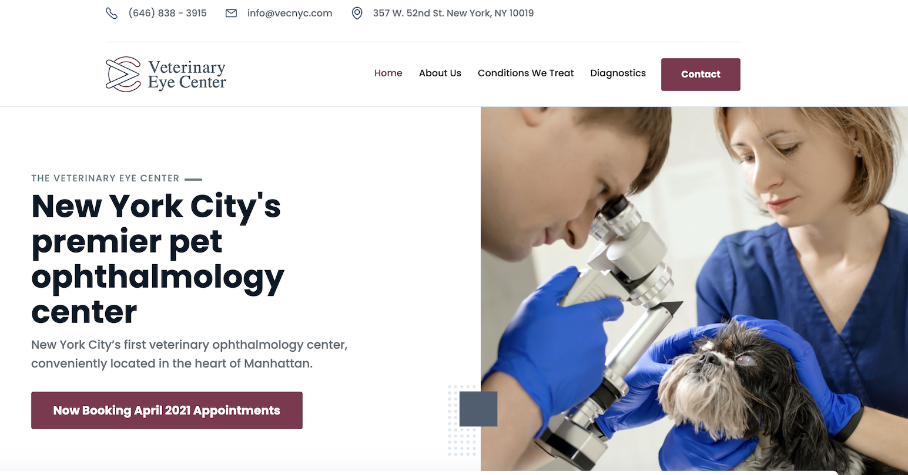Select Diagnostics in the navigation
Screen dimensions: 908x475
pos(618,73)
